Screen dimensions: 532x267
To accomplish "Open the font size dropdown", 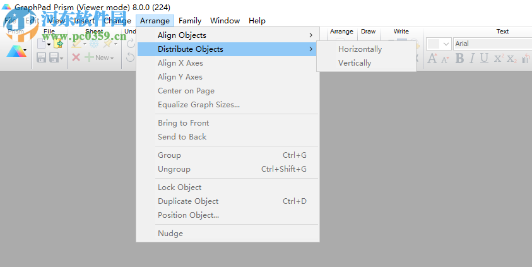I will pos(446,44).
